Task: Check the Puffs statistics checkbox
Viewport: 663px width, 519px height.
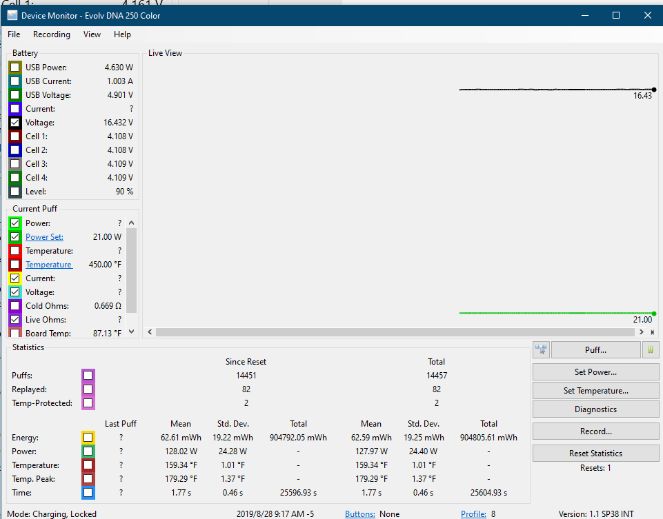Action: click(x=88, y=376)
